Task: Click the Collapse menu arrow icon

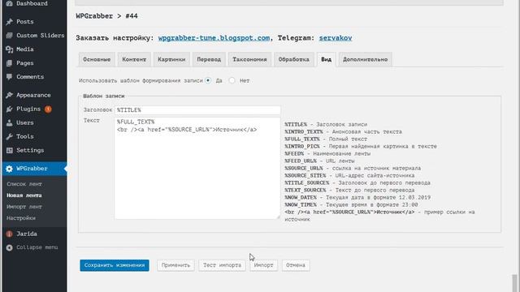Action: (x=9, y=247)
